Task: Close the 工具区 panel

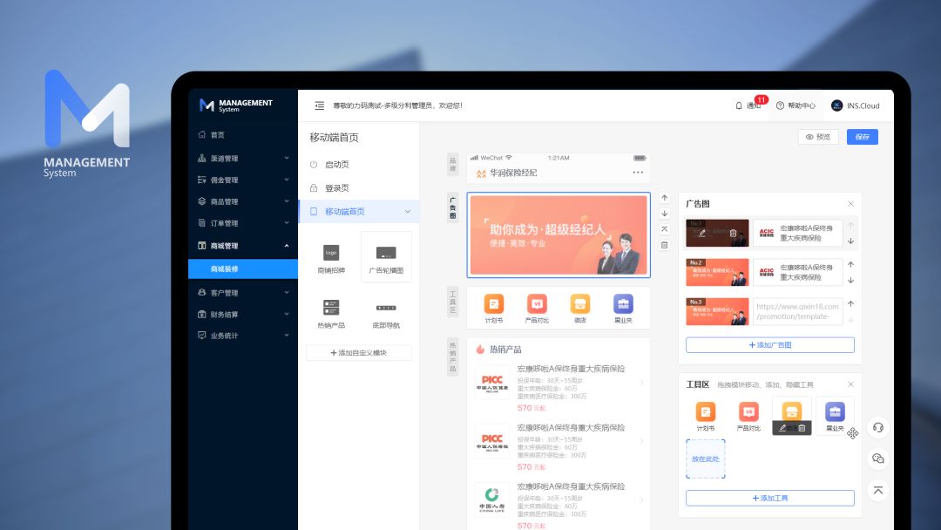Action: (850, 384)
